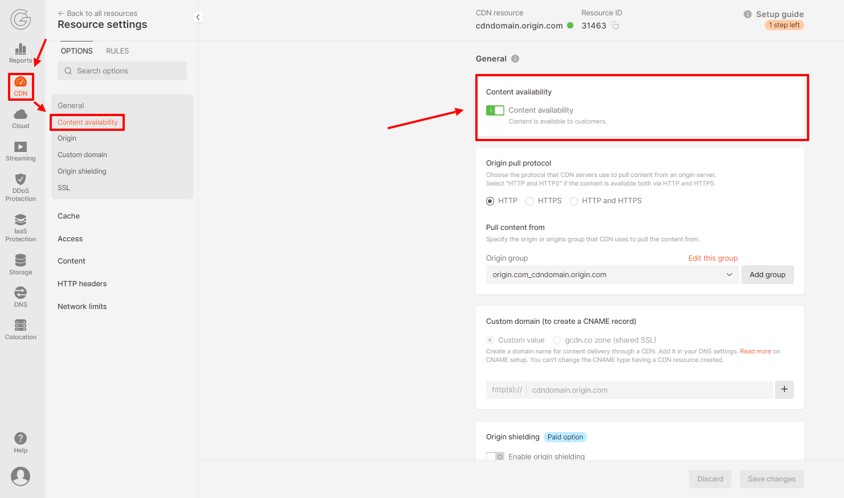This screenshot has width=844, height=498.
Task: Select Origin shielding in settings menu
Action: click(x=81, y=171)
